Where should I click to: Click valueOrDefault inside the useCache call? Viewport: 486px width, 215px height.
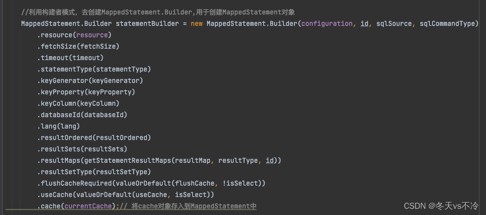[x=94, y=195]
